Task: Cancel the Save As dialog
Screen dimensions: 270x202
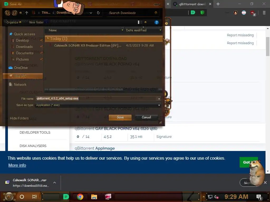Action: coord(146,117)
